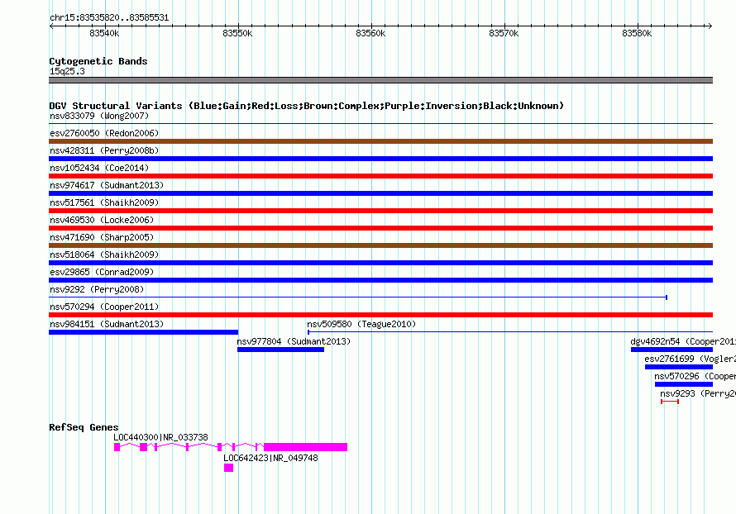Image resolution: width=736 pixels, height=514 pixels.
Task: Click the nsv9292 (Perry2008) label
Action: pos(97,289)
